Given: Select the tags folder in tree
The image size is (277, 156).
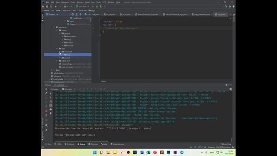Looking at the screenshot, I should pos(68,55).
